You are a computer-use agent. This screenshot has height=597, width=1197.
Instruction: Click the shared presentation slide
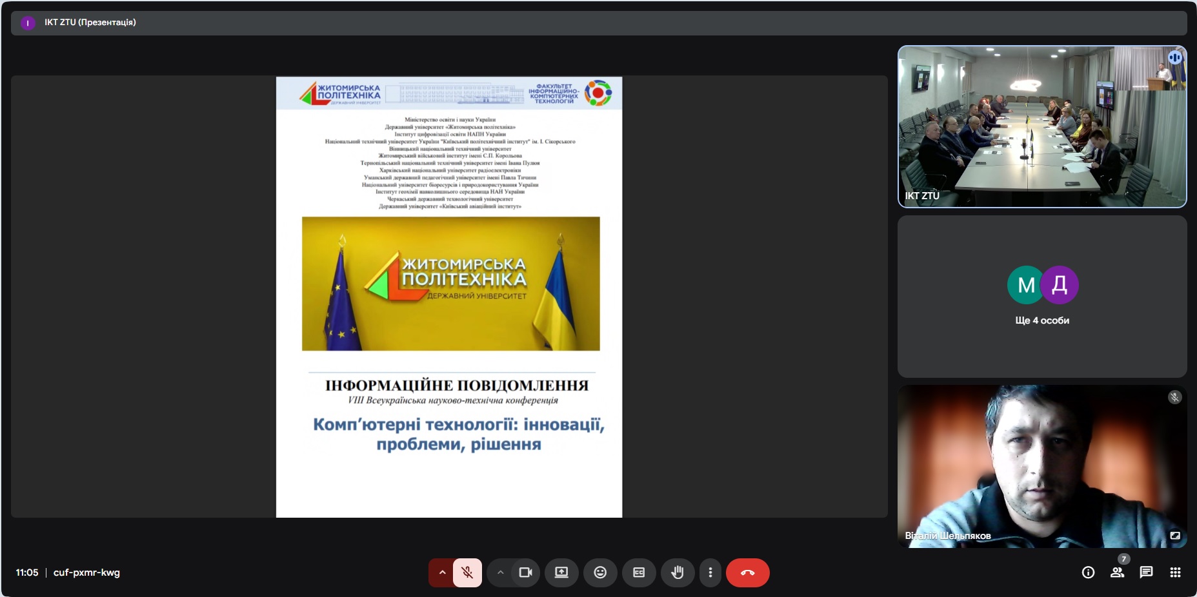click(x=449, y=297)
